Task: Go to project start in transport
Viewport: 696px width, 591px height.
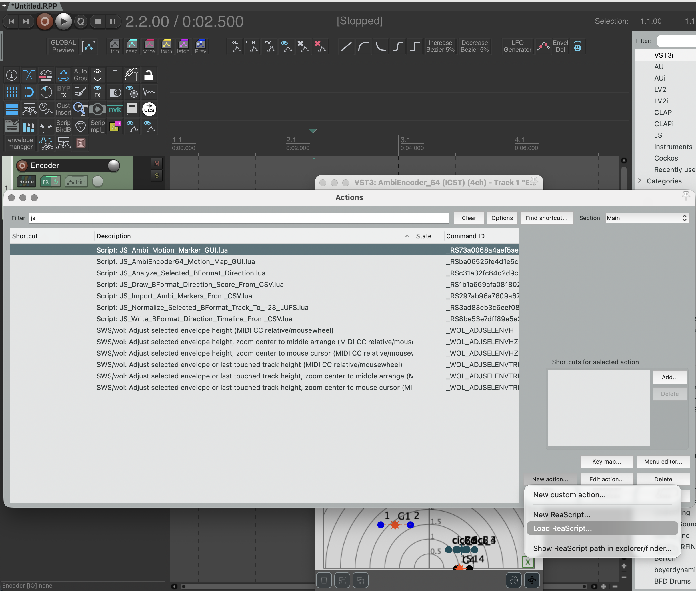Action: coord(11,21)
